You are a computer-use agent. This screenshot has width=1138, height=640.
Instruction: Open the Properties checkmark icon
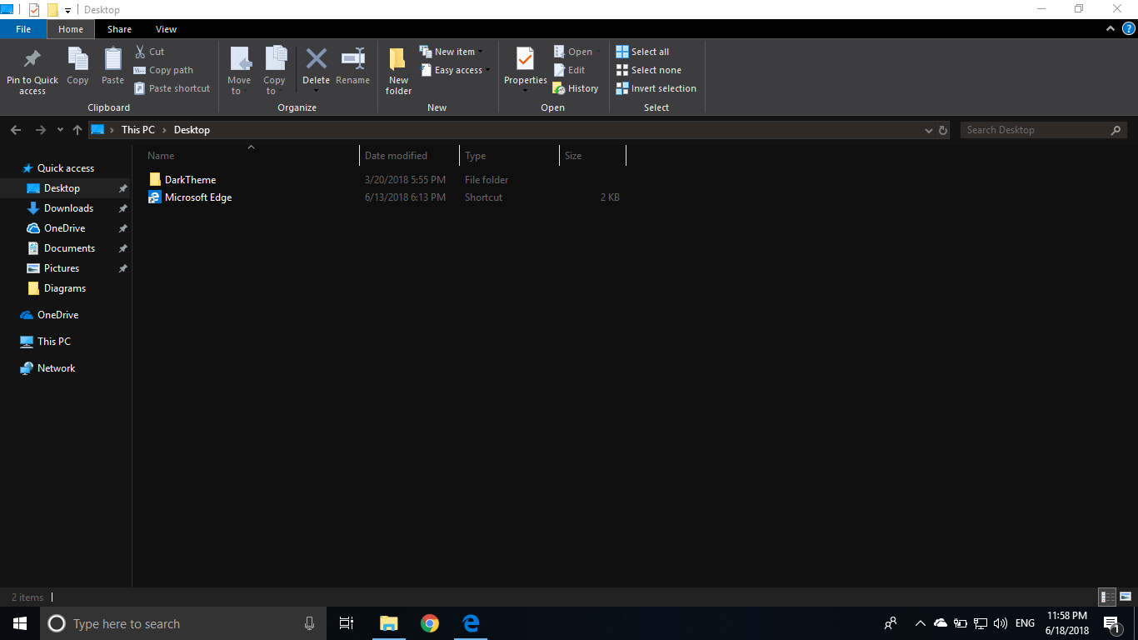pos(525,58)
